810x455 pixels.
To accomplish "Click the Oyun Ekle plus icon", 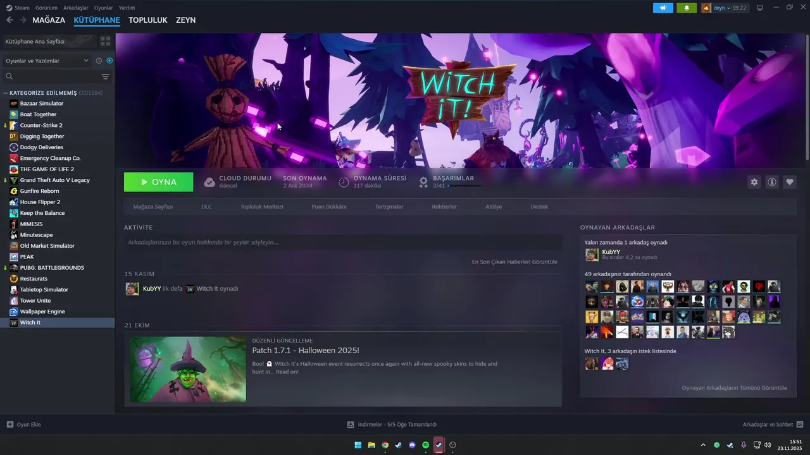I will coord(9,425).
